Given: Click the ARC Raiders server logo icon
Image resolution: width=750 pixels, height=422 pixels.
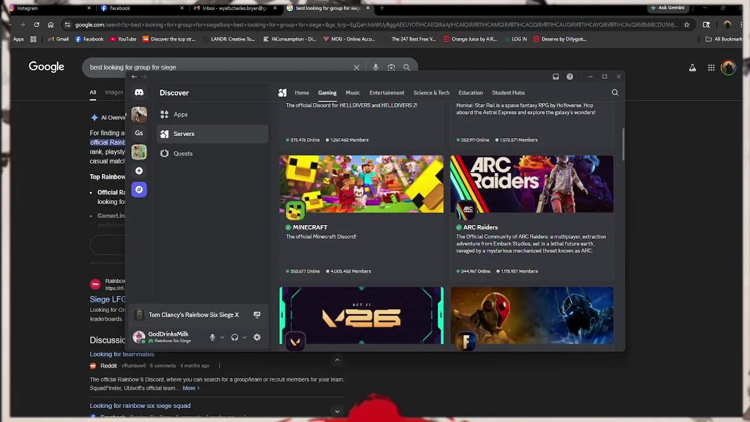Looking at the screenshot, I should coord(466,210).
